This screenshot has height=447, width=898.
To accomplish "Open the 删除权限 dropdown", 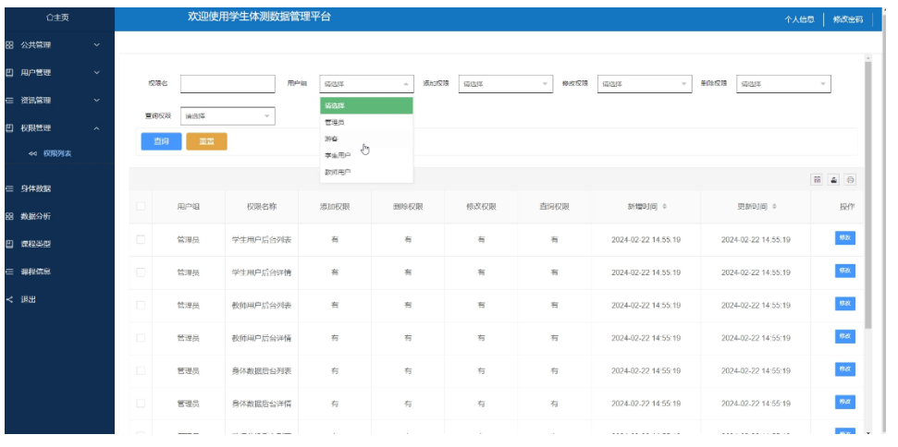I will 783,84.
